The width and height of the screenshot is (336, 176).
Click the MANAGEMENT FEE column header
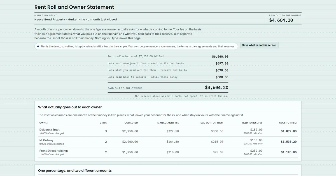[168, 123]
